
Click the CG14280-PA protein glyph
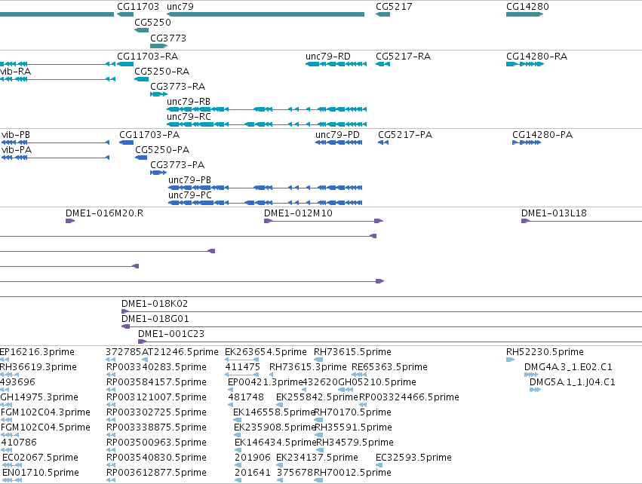point(527,142)
